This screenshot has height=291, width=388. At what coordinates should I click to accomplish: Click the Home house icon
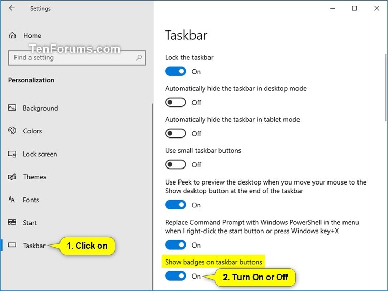click(12, 35)
